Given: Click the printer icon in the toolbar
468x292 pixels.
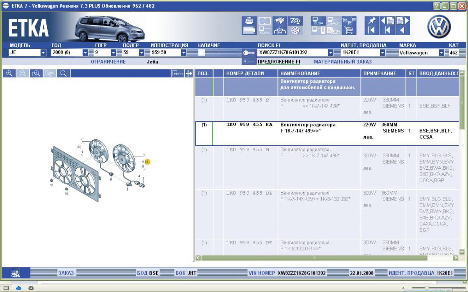Looking at the screenshot, I should pos(249,21).
